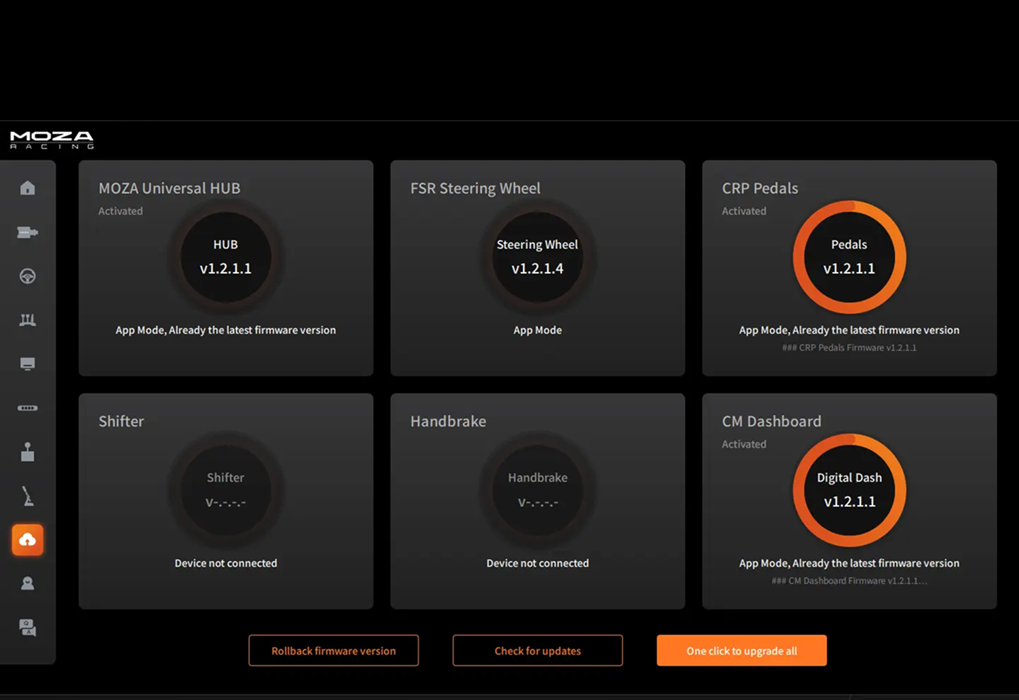Open the shifter settings sidebar icon
The image size is (1019, 700).
28,452
